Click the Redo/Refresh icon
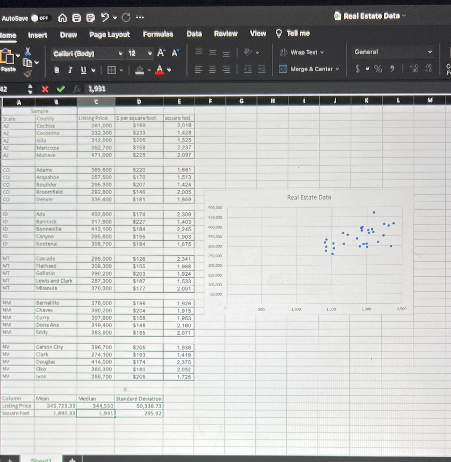 [126, 18]
